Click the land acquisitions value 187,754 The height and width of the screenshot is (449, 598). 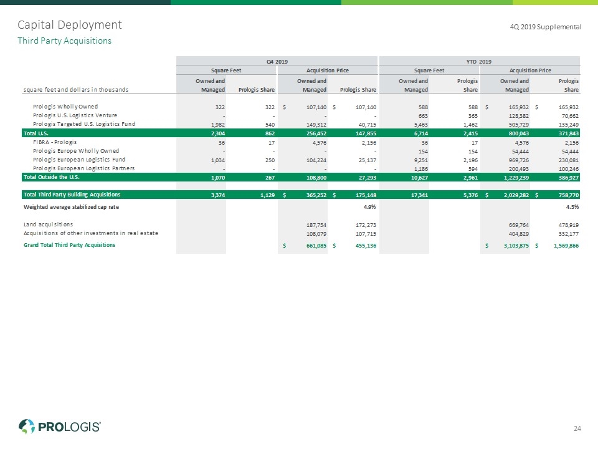point(316,225)
